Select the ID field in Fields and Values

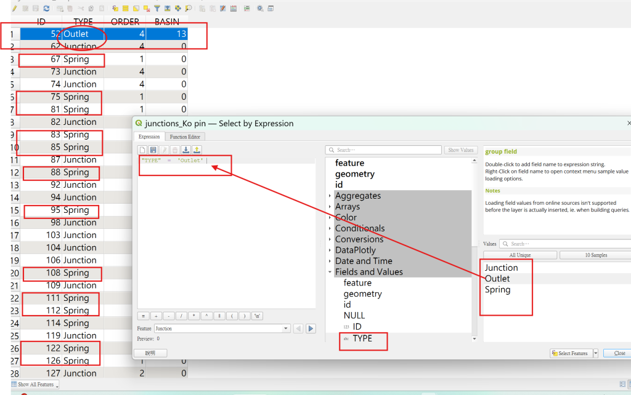pyautogui.click(x=357, y=327)
